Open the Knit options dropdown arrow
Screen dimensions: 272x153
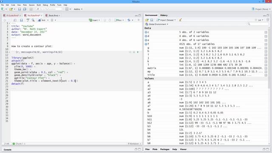pyautogui.click(x=48, y=20)
